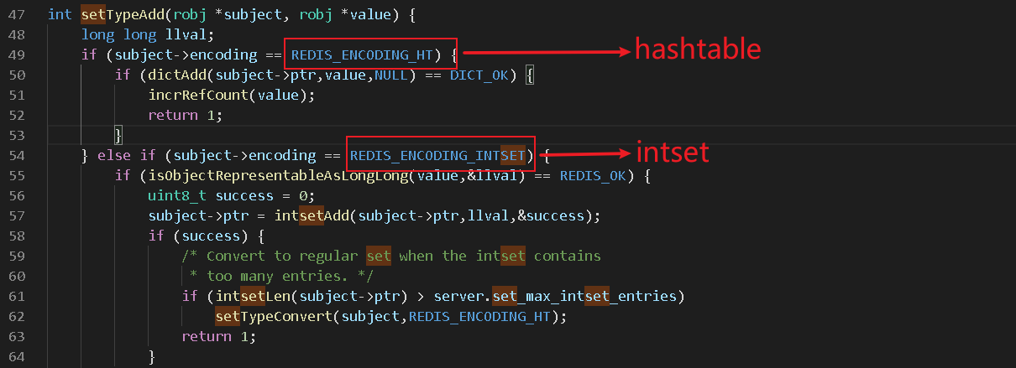Image resolution: width=1016 pixels, height=368 pixels.
Task: Click the intsetAdd call on line 57
Action: click(312, 215)
